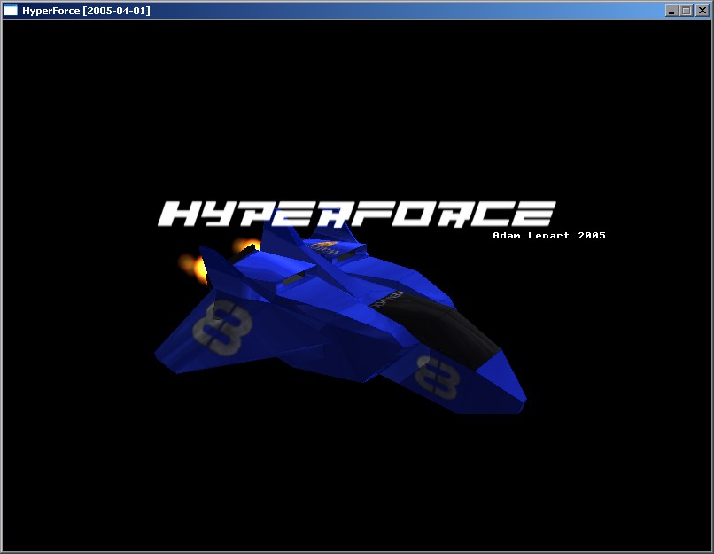Click the '2005' year in the credit line
This screenshot has width=714, height=554.
click(x=592, y=236)
